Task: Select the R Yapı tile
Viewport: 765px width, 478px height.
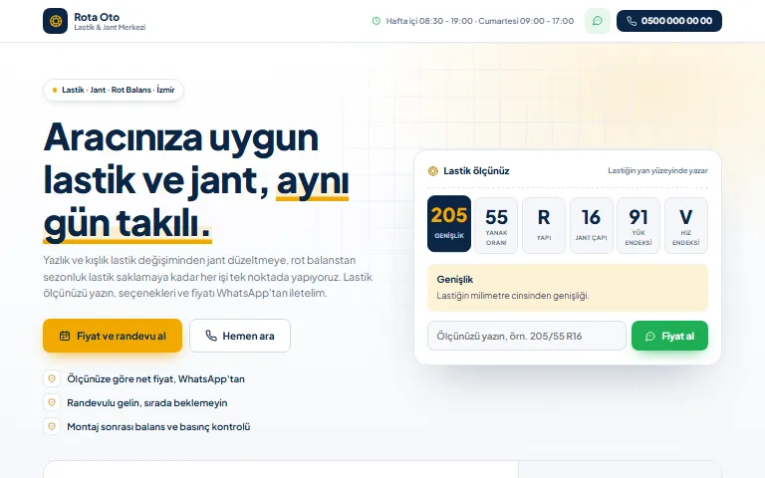Action: coord(544,225)
